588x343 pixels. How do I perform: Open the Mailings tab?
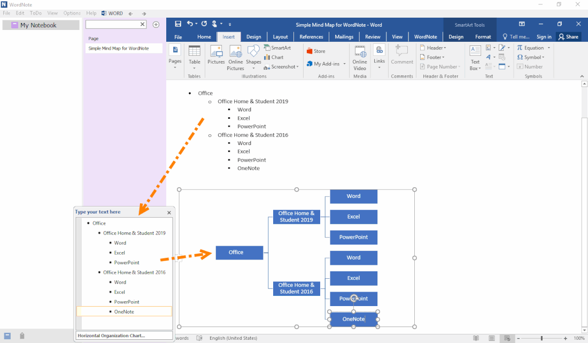coord(344,37)
